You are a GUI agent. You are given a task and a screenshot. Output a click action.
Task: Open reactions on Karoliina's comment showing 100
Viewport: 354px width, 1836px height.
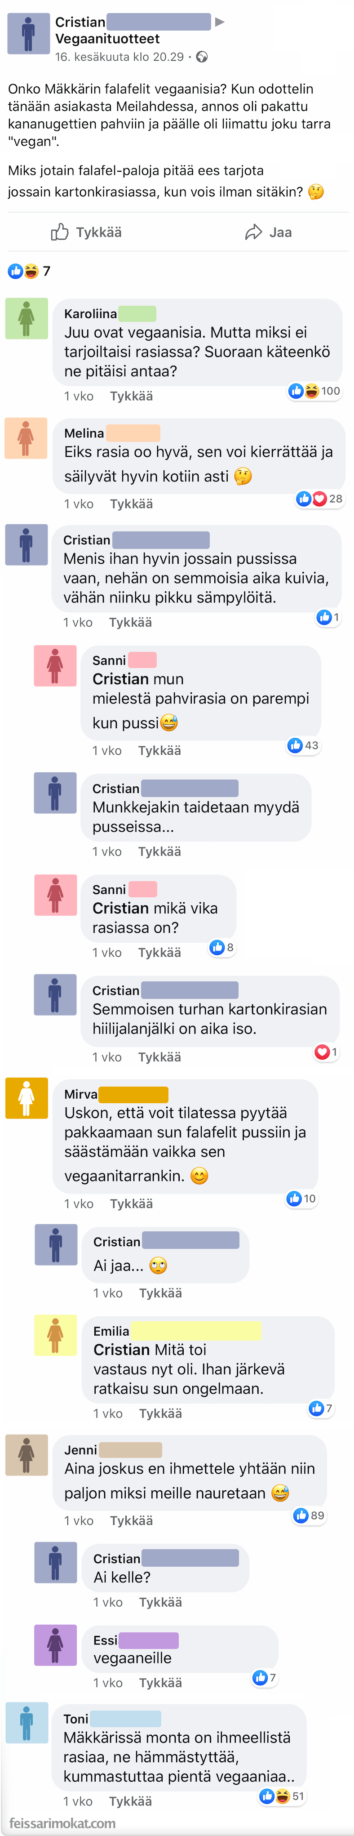[x=314, y=391]
